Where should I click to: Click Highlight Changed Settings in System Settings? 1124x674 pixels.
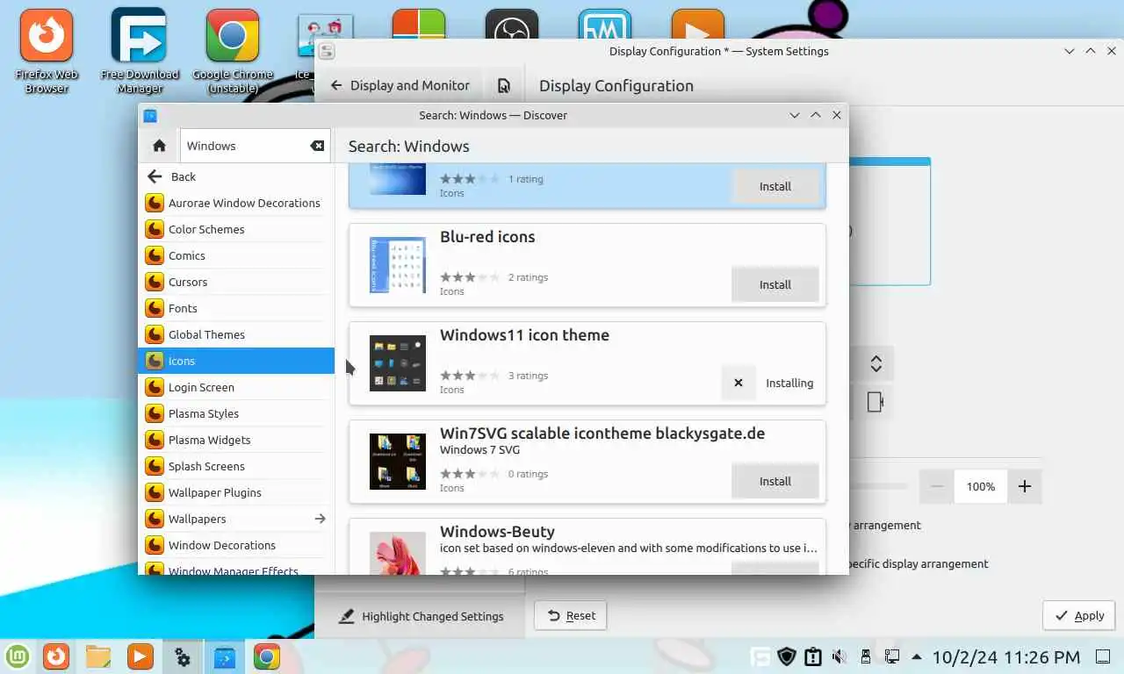pos(421,616)
